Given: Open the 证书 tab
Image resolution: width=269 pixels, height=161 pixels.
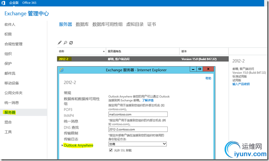Looking at the screenshot, I should click(x=151, y=25).
